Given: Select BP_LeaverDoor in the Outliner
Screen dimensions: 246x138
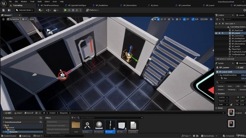Looking at the screenshot, I should pos(238,36).
